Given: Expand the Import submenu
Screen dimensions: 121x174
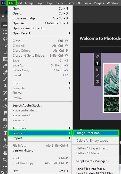Looking at the screenshot, I should point(40,138).
